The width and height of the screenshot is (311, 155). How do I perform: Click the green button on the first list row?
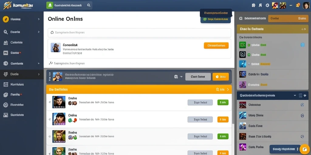pyautogui.click(x=223, y=102)
